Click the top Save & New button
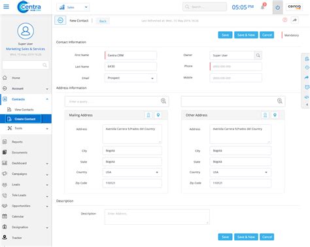The height and width of the screenshot is (247, 310). tap(246, 35)
